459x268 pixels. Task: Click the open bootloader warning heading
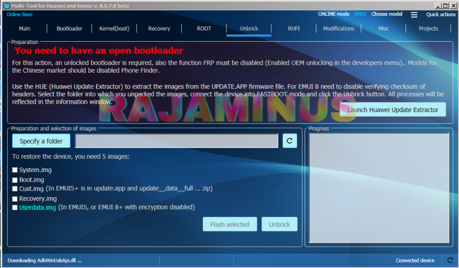point(99,51)
